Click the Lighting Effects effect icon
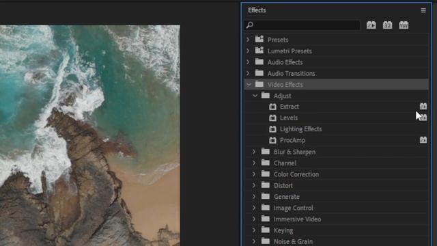 273,129
